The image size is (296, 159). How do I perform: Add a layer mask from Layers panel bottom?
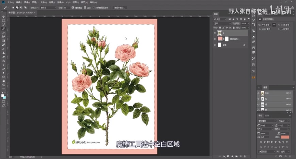click(228, 156)
